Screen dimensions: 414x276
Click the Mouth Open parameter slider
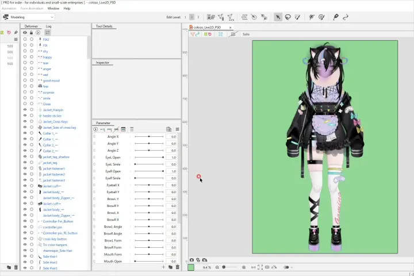click(x=149, y=261)
